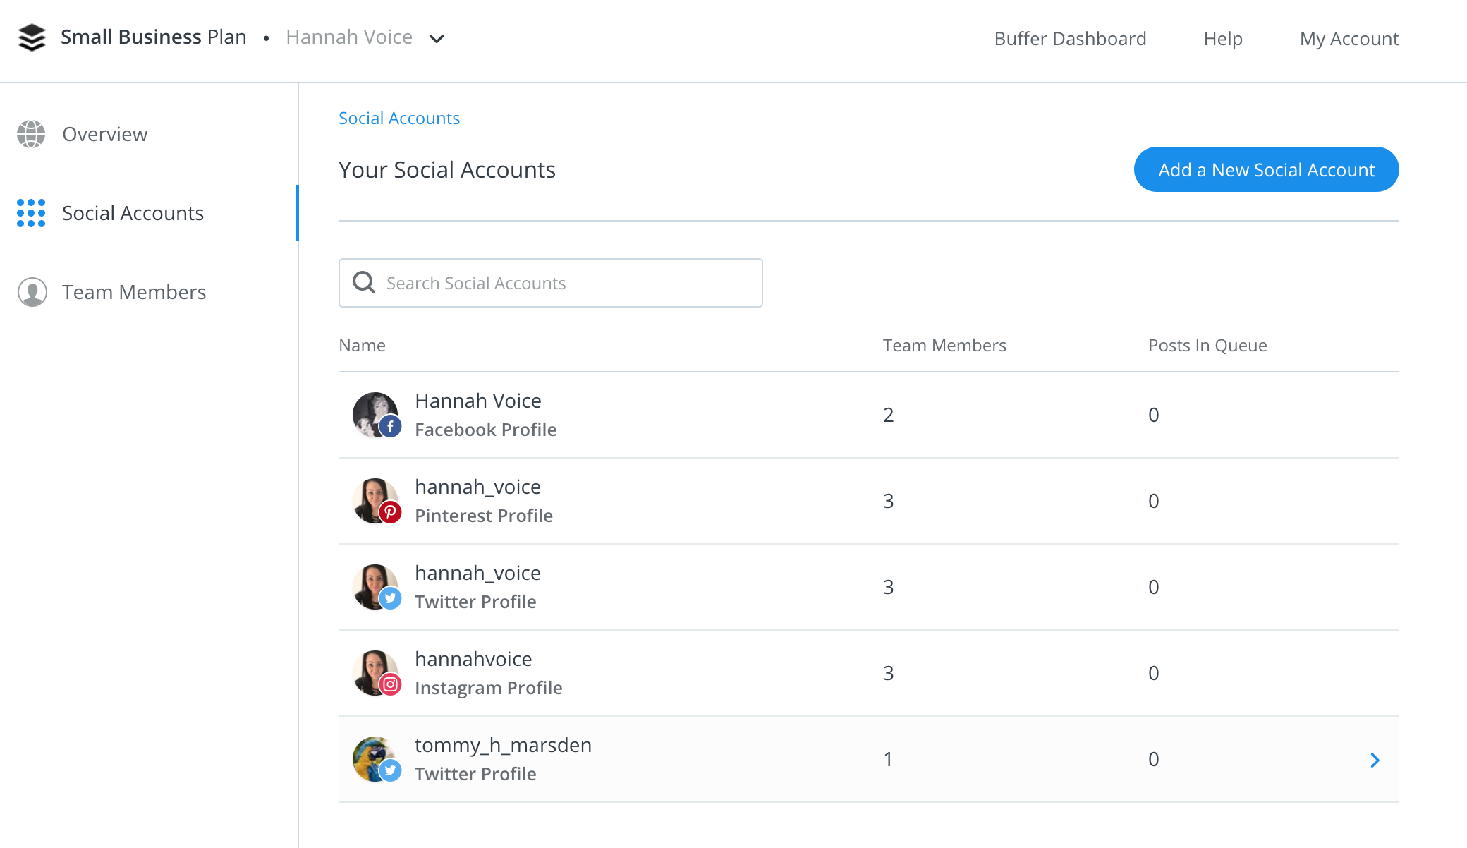This screenshot has height=848, width=1467.
Task: Click the Overview globe icon
Action: click(31, 134)
